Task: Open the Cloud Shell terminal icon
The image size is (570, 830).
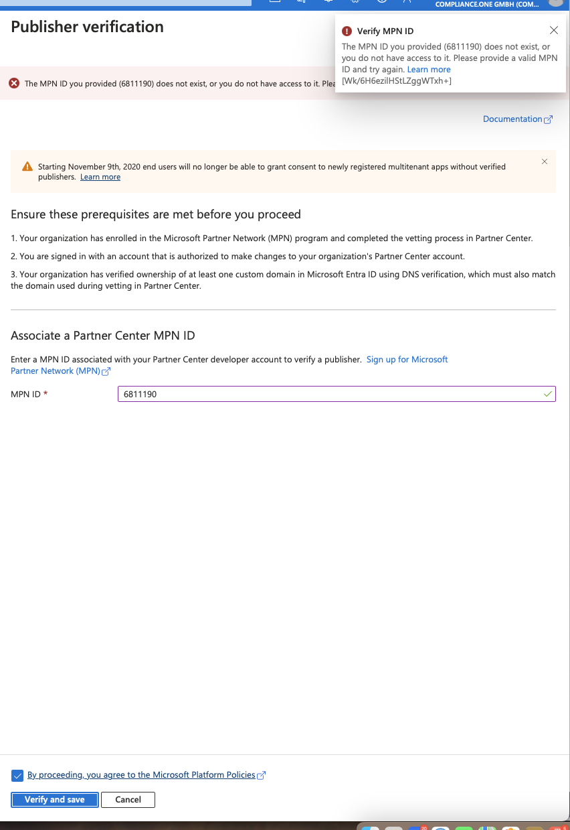Action: [x=274, y=3]
